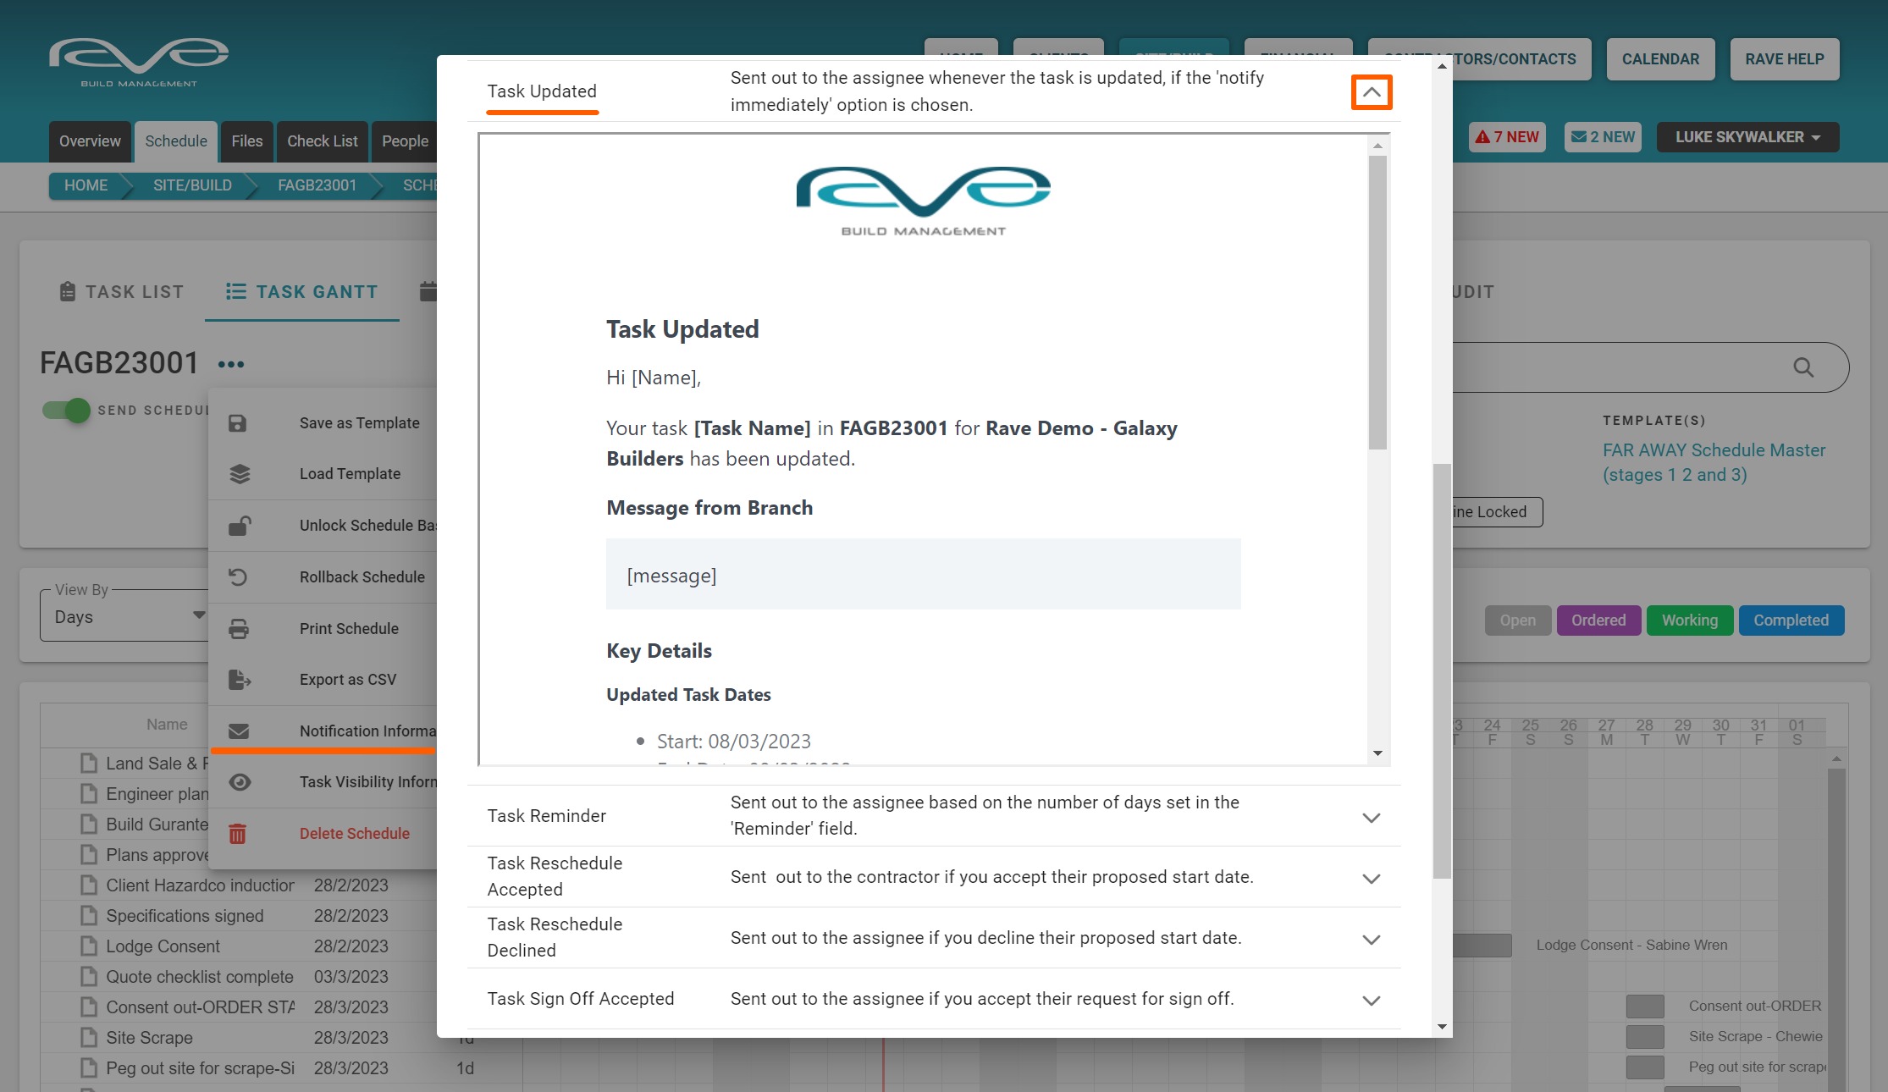This screenshot has height=1092, width=1888.
Task: Click the Unlock Schedule padlock icon
Action: [x=240, y=526]
